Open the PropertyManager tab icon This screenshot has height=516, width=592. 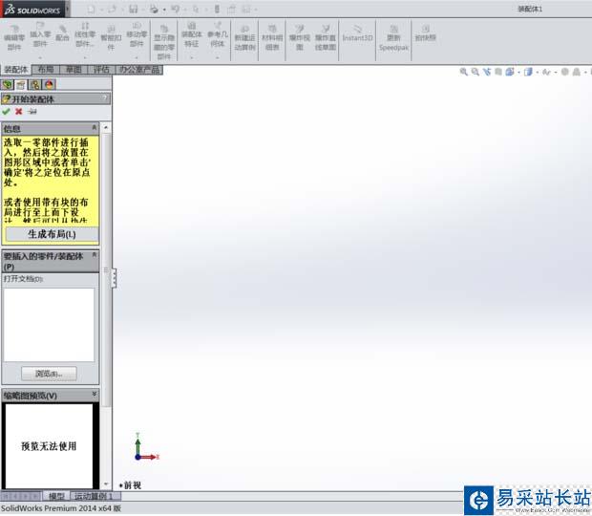click(x=21, y=84)
